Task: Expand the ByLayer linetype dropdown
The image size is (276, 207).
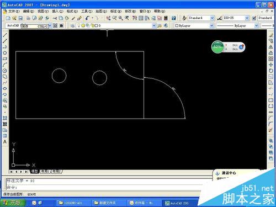Action: [x=256, y=26]
